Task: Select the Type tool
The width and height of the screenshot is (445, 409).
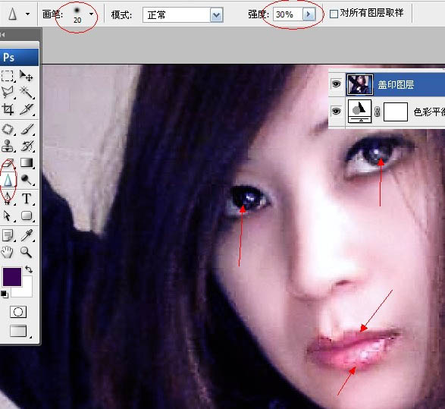Action: 27,198
